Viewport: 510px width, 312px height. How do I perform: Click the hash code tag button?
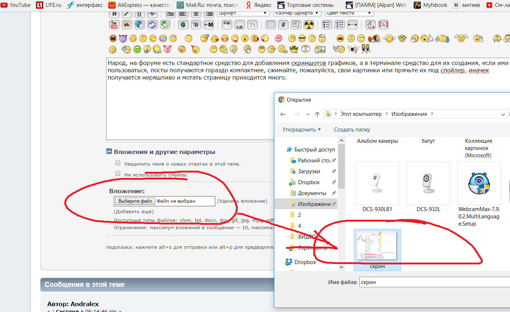[283, 25]
